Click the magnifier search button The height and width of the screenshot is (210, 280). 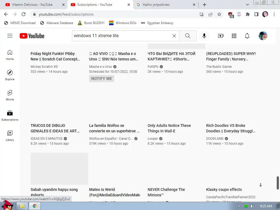188,36
